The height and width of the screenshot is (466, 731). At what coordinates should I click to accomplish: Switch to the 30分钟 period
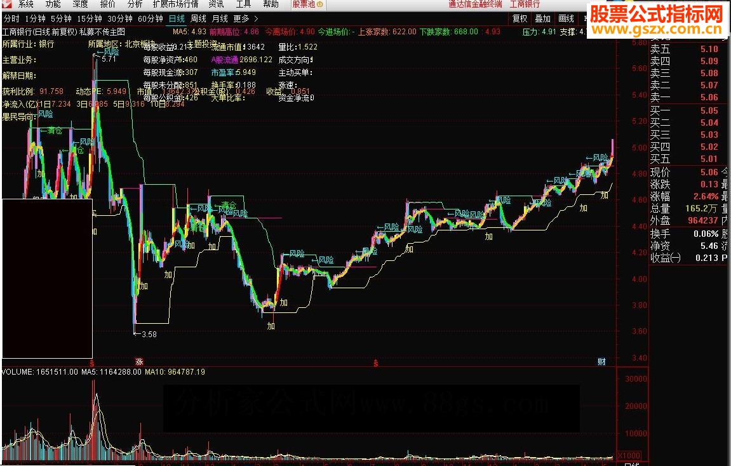(120, 18)
